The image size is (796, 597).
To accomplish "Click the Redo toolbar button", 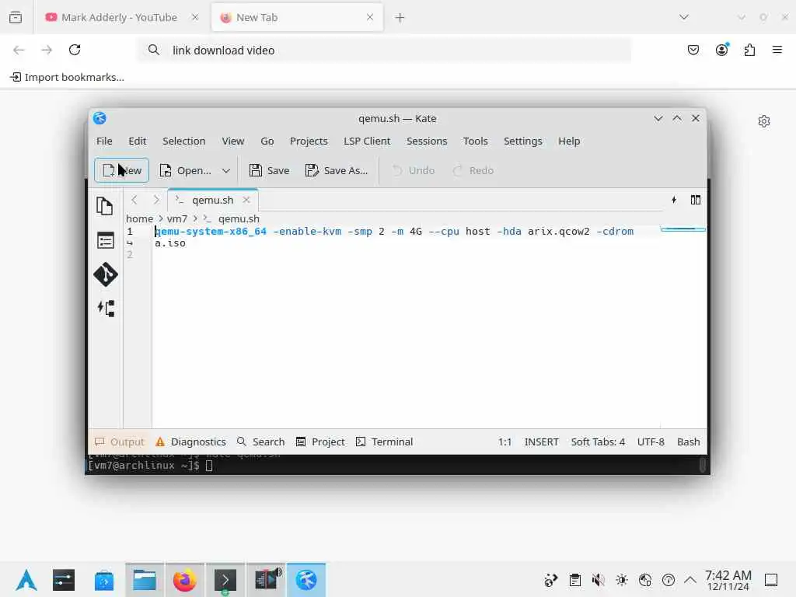I will [473, 170].
